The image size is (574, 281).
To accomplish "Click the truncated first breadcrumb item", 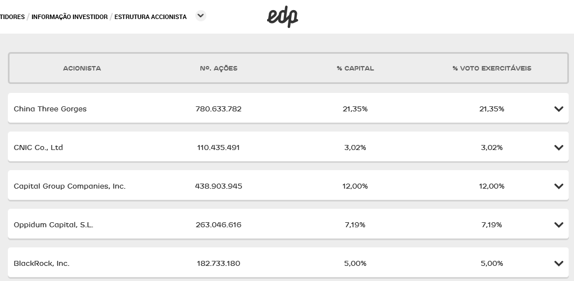I will [12, 17].
